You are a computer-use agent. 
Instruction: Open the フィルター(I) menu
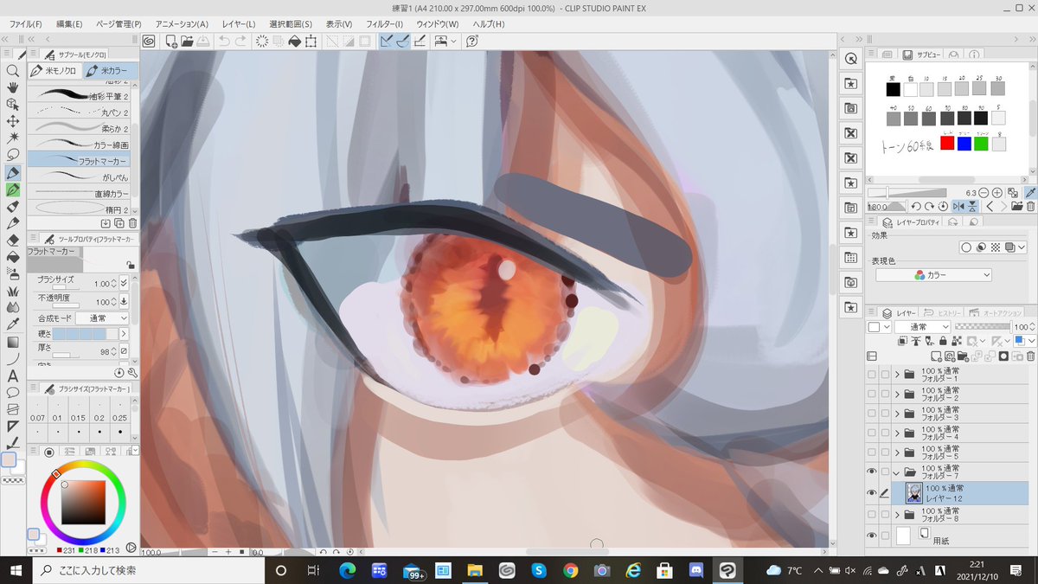(384, 23)
